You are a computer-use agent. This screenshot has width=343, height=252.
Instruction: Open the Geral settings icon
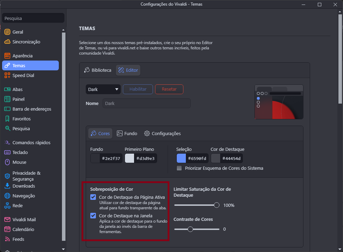7,32
